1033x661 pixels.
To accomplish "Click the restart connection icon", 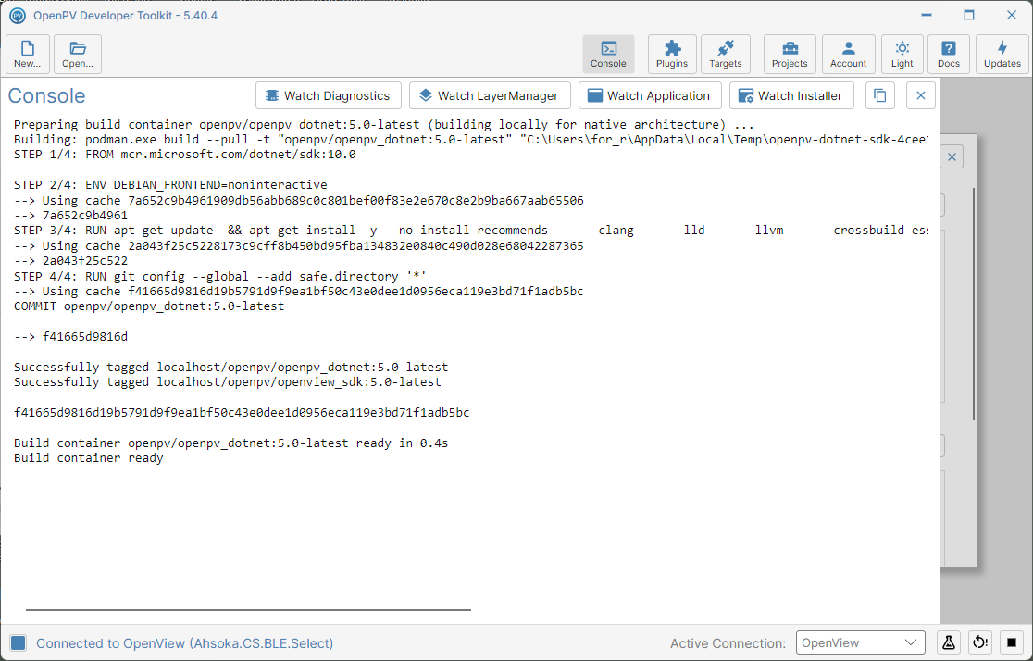I will point(980,642).
